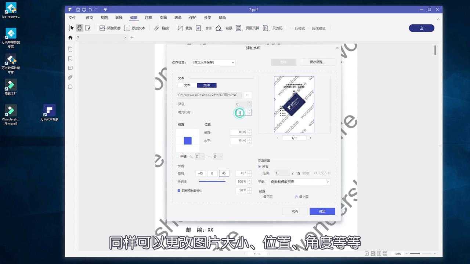The width and height of the screenshot is (470, 264).
Task: Open 万兴数据恢复专家 desktop shortcut
Action: point(11,64)
